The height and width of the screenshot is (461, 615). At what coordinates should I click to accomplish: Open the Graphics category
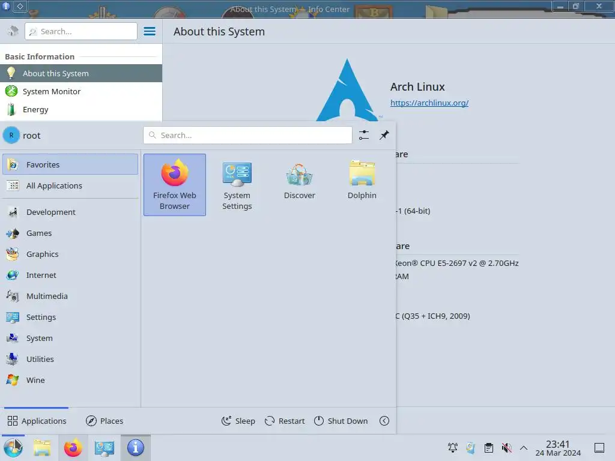click(x=70, y=254)
